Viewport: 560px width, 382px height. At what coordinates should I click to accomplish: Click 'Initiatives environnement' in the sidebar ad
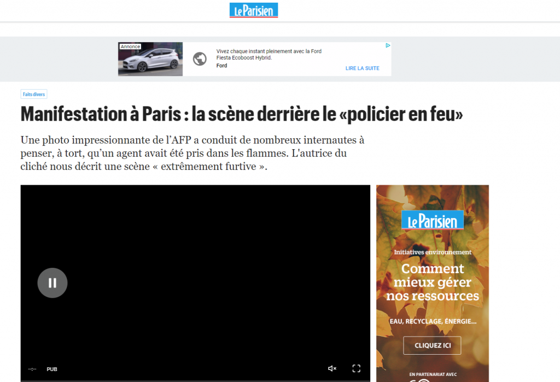tap(433, 252)
